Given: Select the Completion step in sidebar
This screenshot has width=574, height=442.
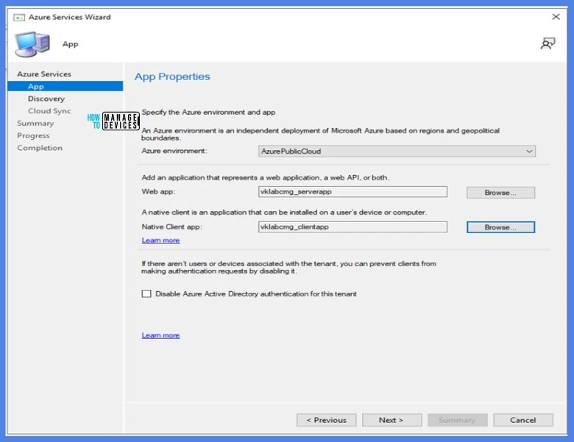Looking at the screenshot, I should pos(40,148).
